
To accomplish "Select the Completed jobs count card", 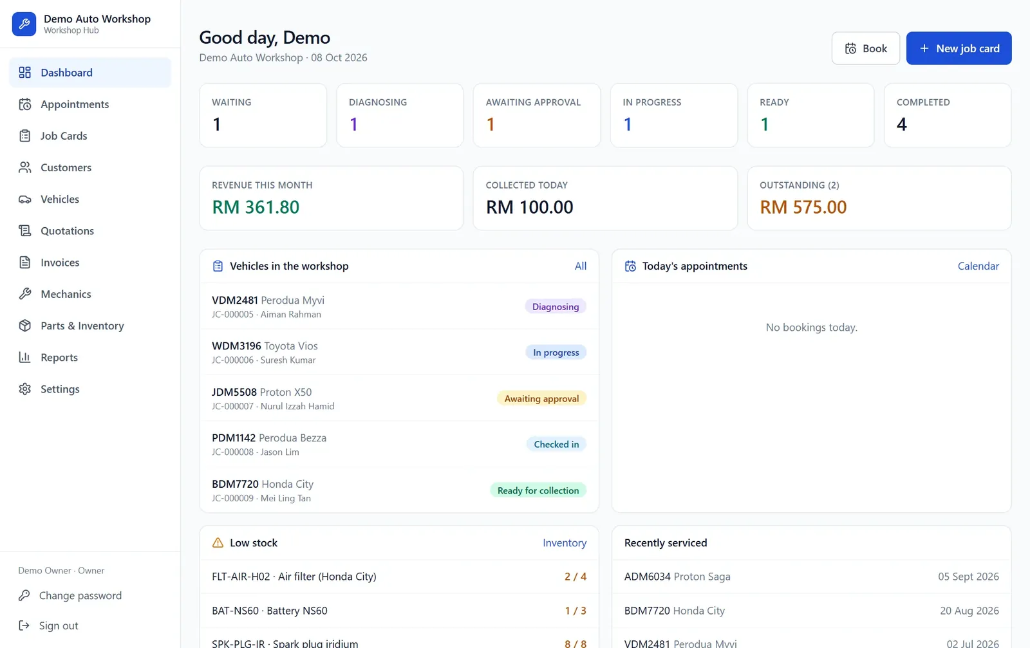I will click(948, 115).
